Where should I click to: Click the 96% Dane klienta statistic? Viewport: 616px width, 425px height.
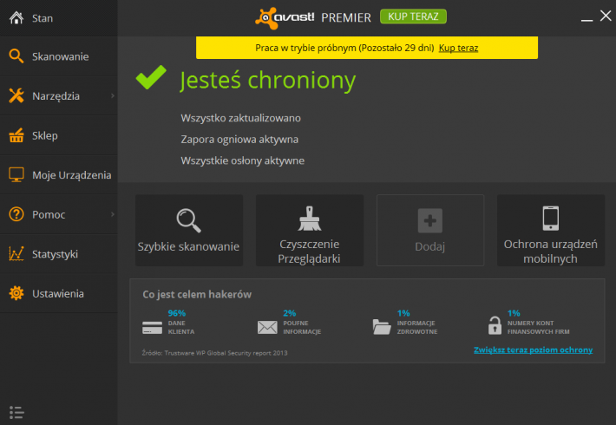click(x=168, y=322)
